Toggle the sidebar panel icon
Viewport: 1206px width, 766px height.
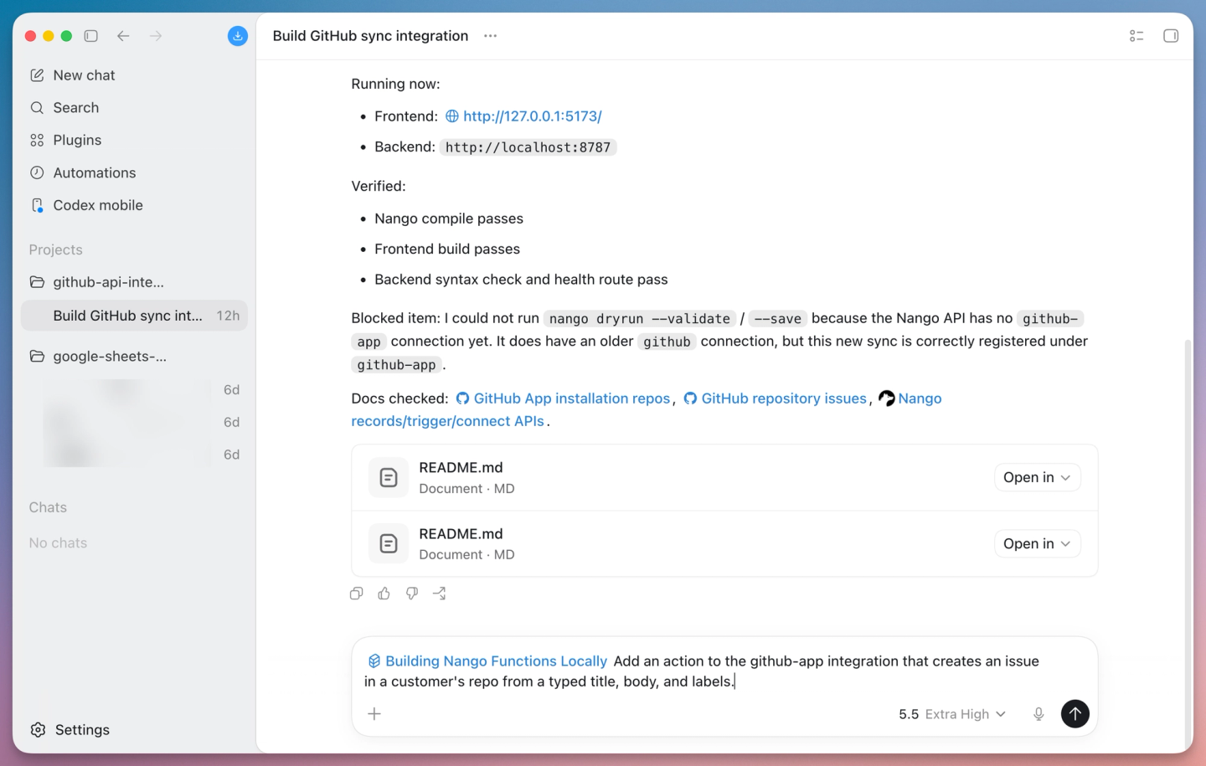click(x=91, y=36)
